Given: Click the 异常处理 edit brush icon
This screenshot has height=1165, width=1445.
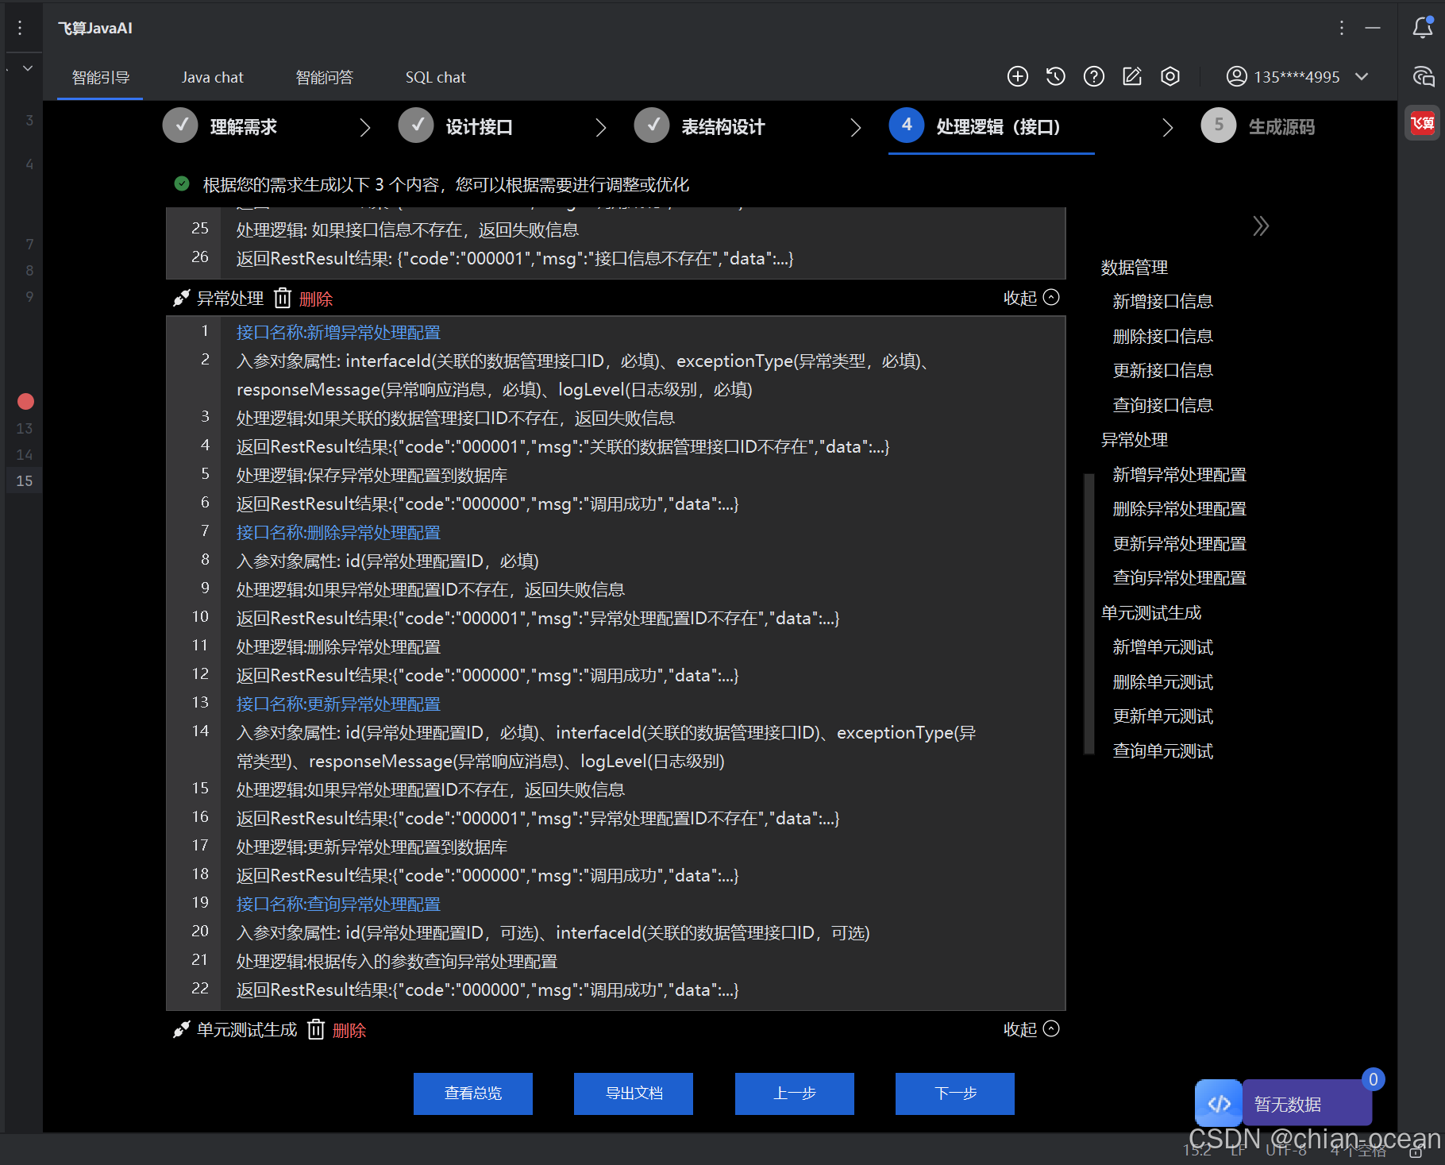Looking at the screenshot, I should [x=181, y=298].
